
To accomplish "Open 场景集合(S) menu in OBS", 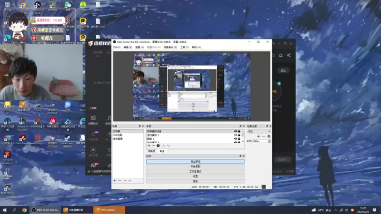I will tap(170, 47).
